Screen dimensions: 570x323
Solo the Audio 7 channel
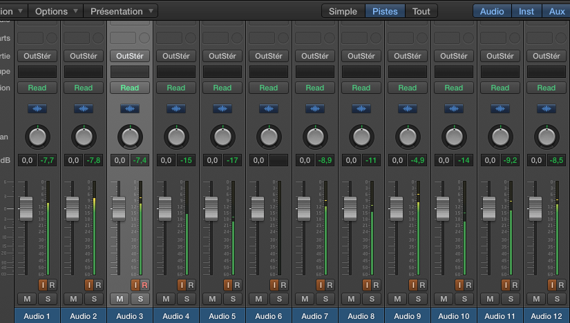click(325, 299)
